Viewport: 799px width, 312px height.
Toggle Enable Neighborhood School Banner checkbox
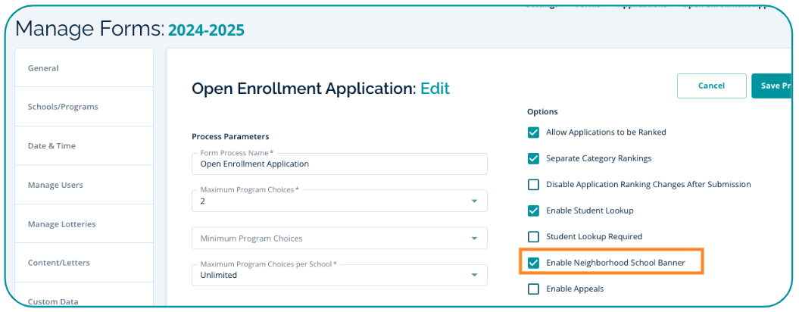click(533, 263)
